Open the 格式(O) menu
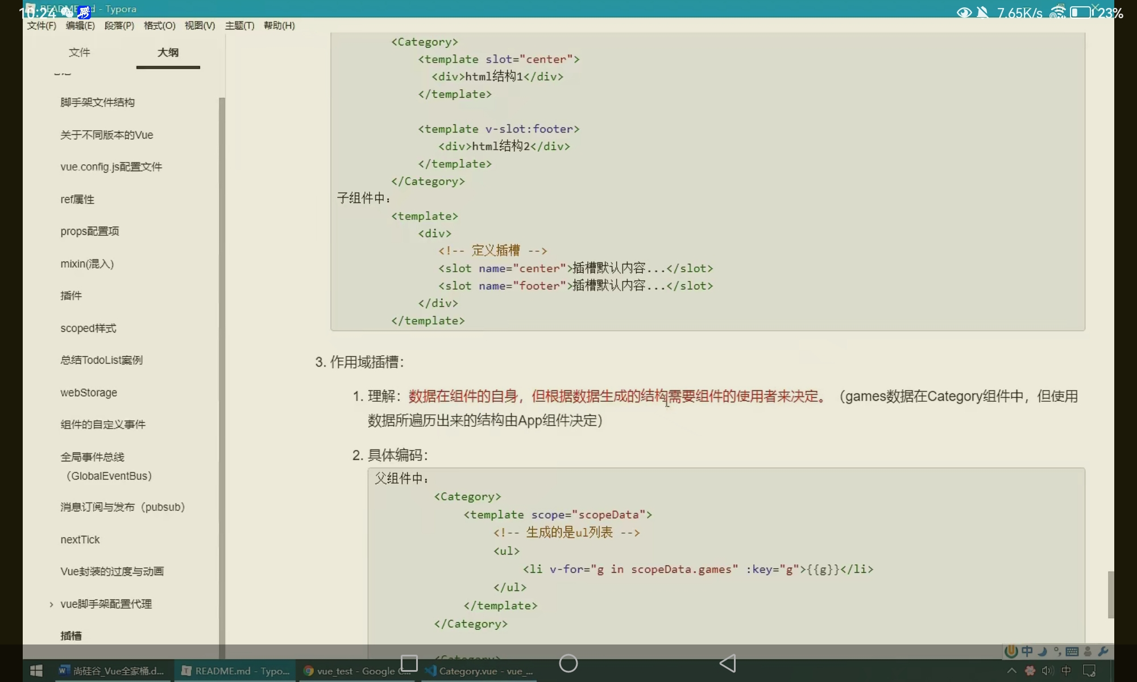 [x=159, y=26]
